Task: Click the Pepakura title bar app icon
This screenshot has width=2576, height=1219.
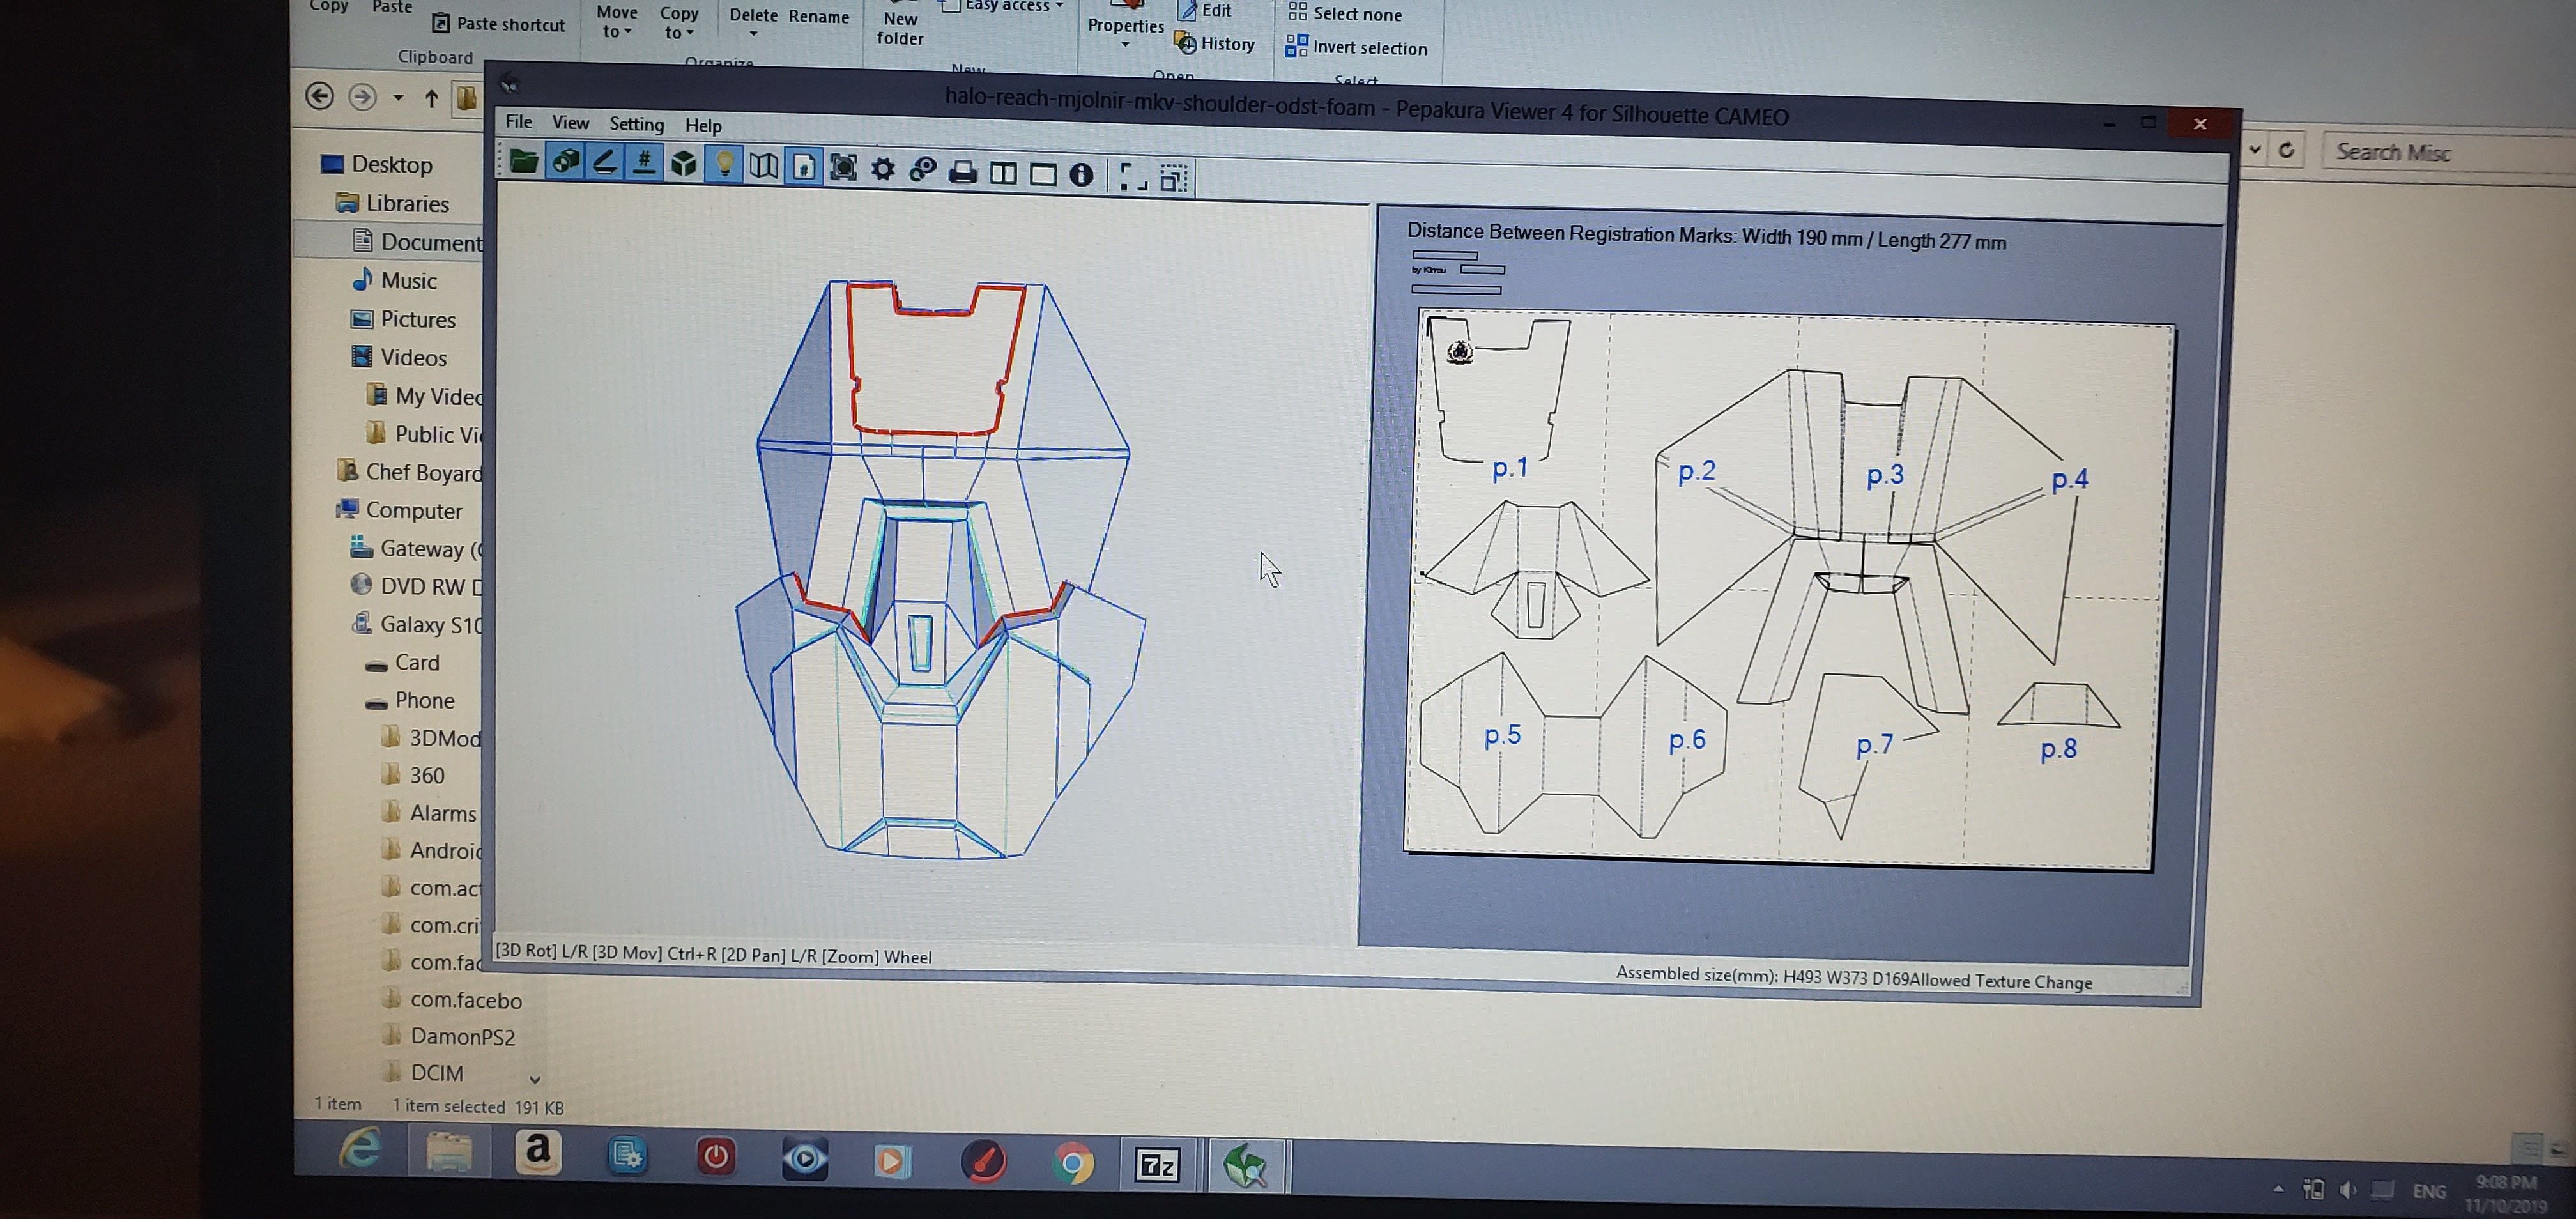Action: pos(510,83)
